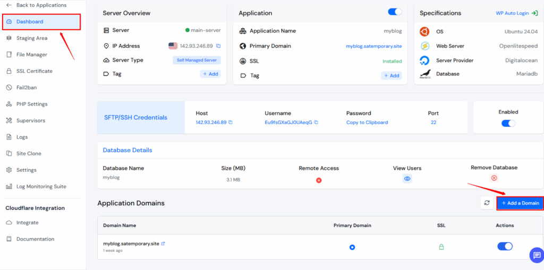Click the Settings gear icon
Screen dimensions: 544x270
(x=9, y=170)
